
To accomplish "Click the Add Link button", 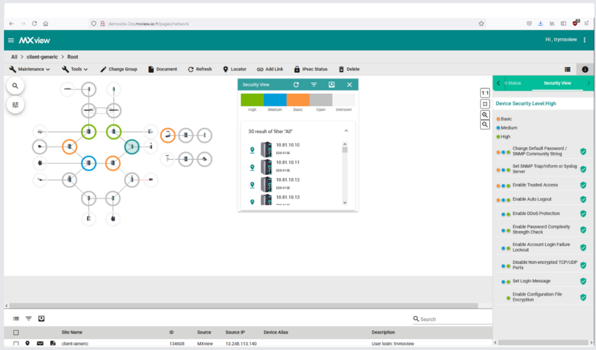I will [270, 69].
